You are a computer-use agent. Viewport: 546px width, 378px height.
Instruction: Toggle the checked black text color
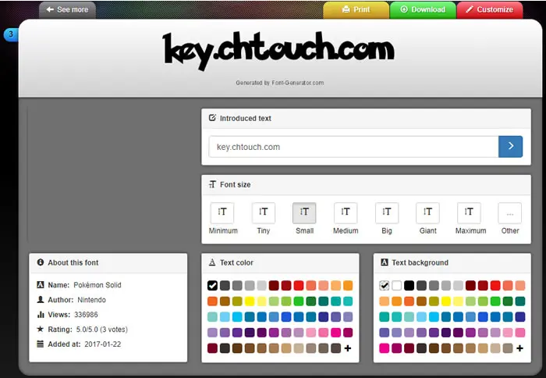[x=212, y=286]
